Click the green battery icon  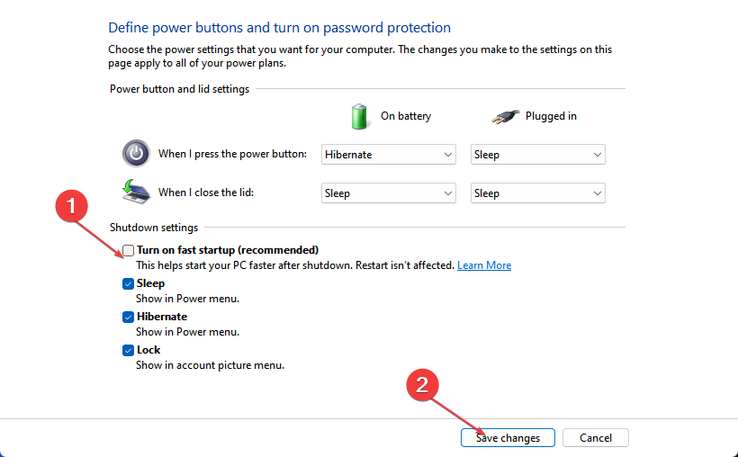pos(359,116)
